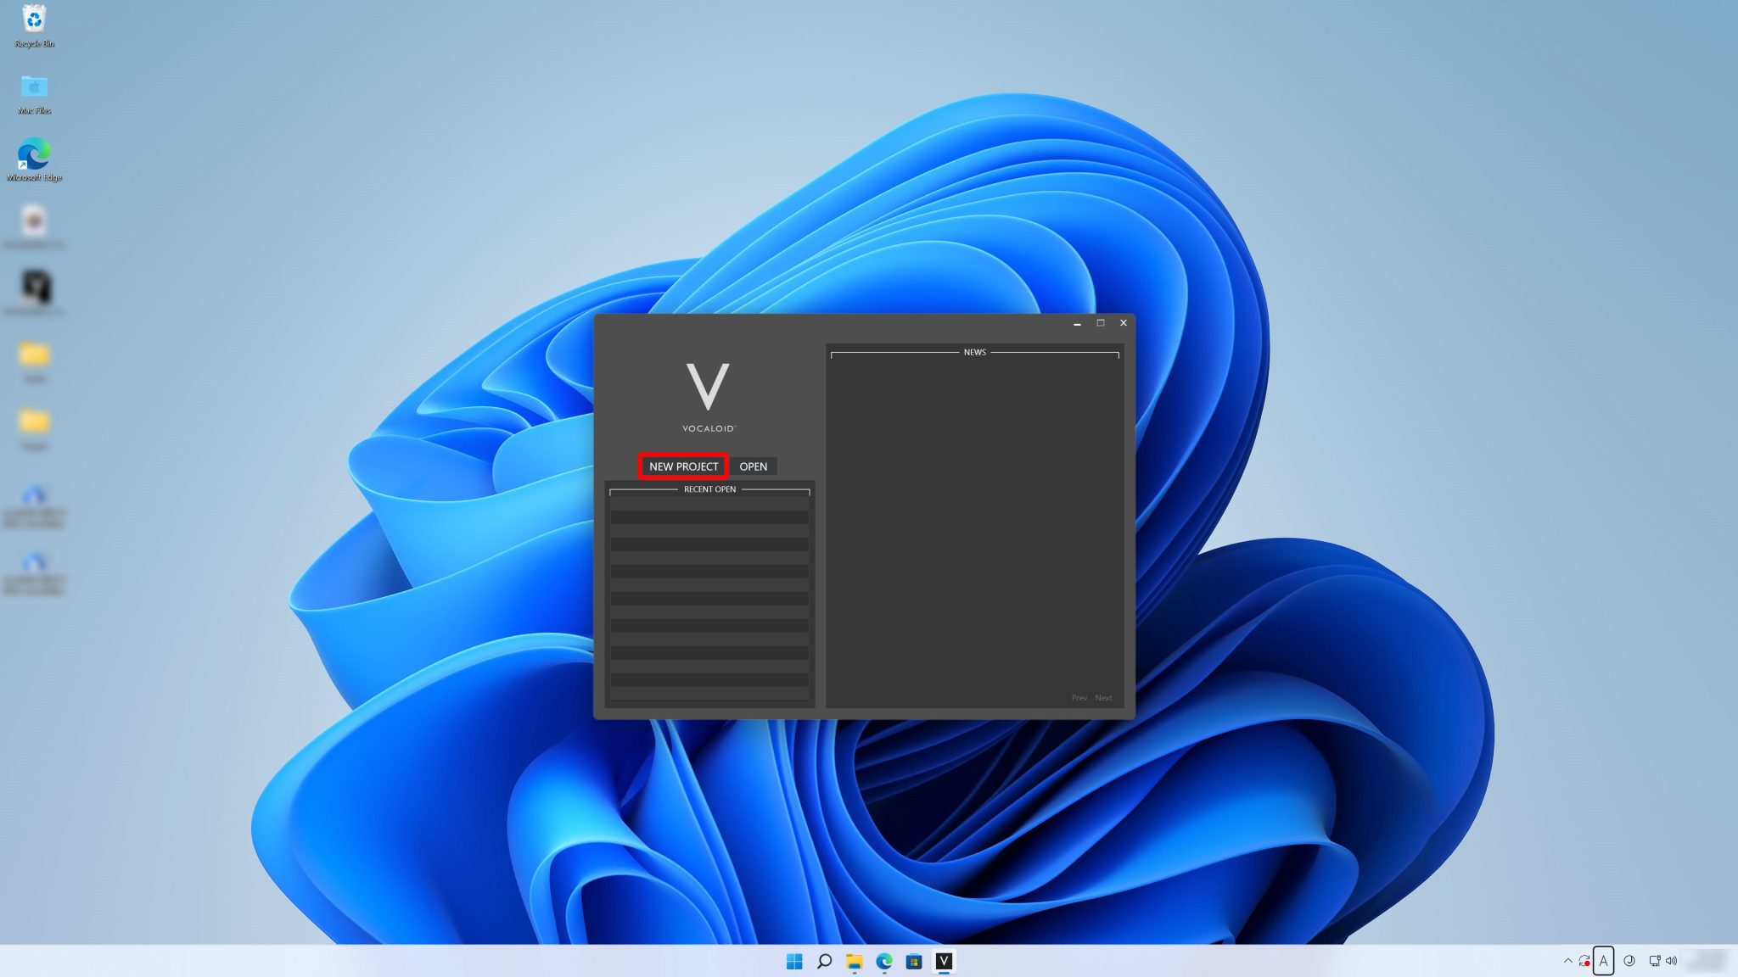Expand the hidden system tray icons chevron

pos(1567,961)
